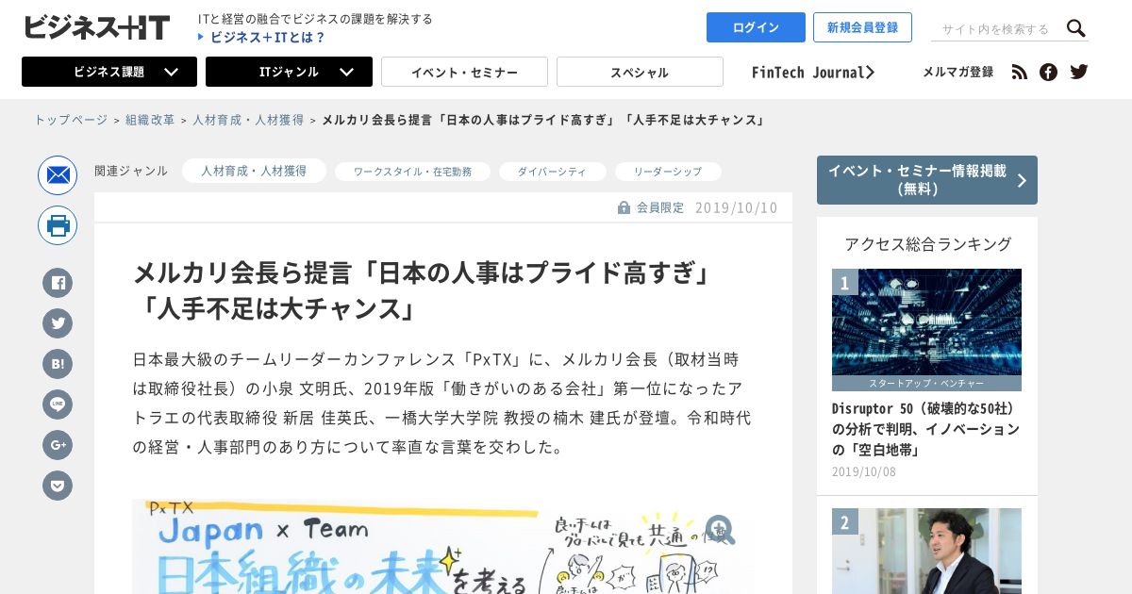Share on Twitter from sidebar
Viewport: 1132px width, 594px height.
[x=58, y=323]
